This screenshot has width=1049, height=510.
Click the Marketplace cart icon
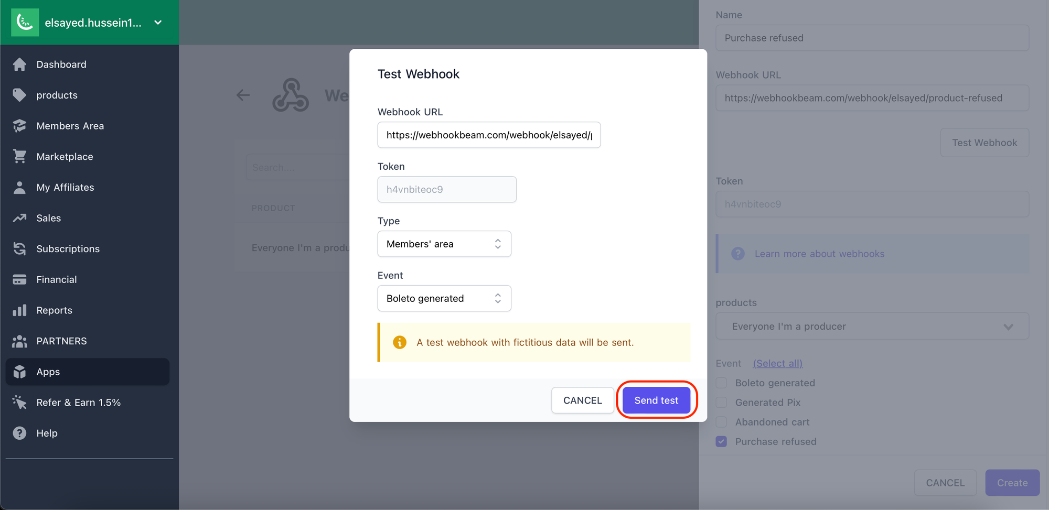click(x=19, y=156)
